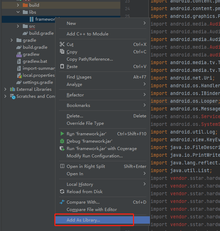Click the nested module build.gradle elephant icon
Viewport: 220px width, 231px height.
pos(25,33)
